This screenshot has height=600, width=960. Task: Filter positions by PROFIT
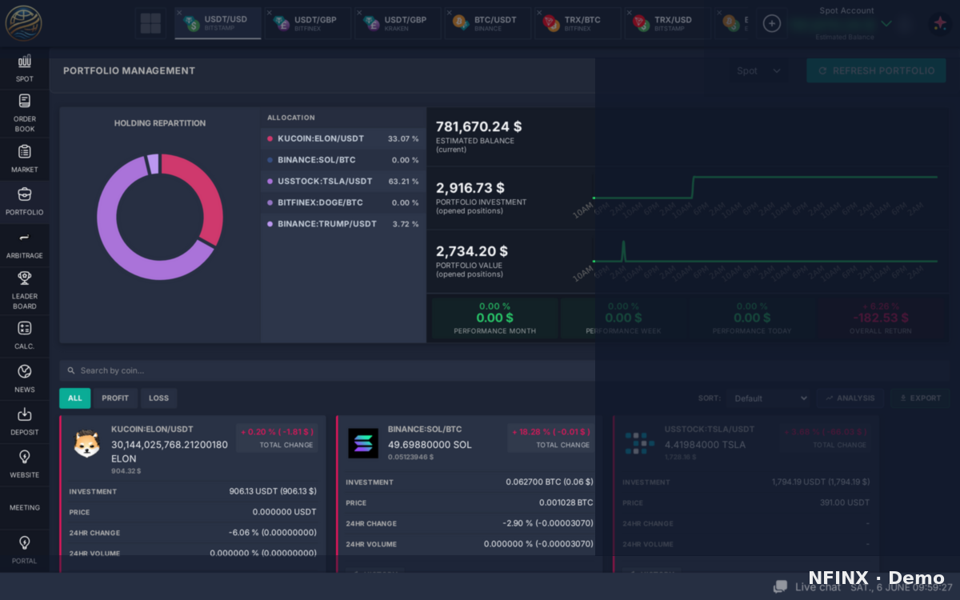coord(115,398)
